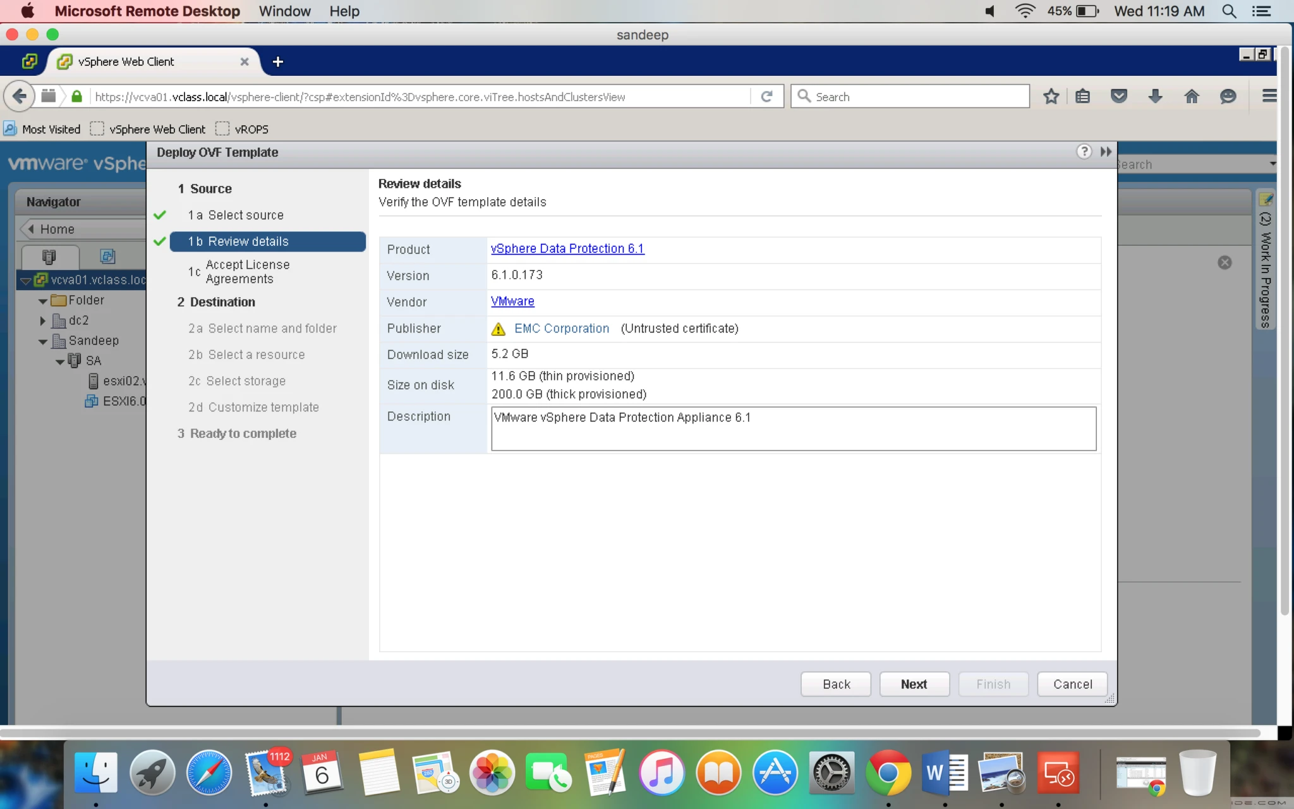Open Microsoft Word from the dock
Image resolution: width=1294 pixels, height=809 pixels.
(945, 773)
